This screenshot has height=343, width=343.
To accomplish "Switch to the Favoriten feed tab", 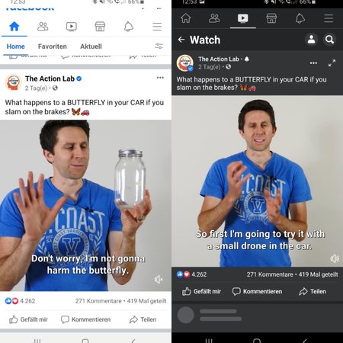I will (53, 46).
